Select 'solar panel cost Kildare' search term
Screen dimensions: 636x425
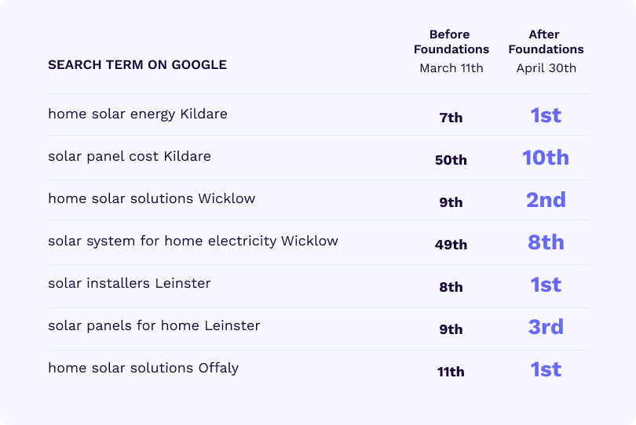tap(130, 156)
